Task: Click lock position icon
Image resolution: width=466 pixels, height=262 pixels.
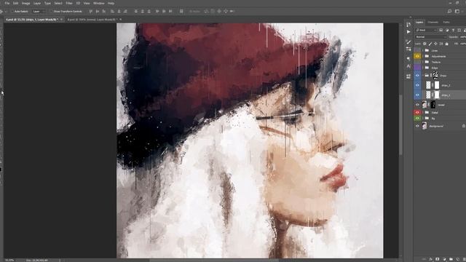Action: point(435,44)
